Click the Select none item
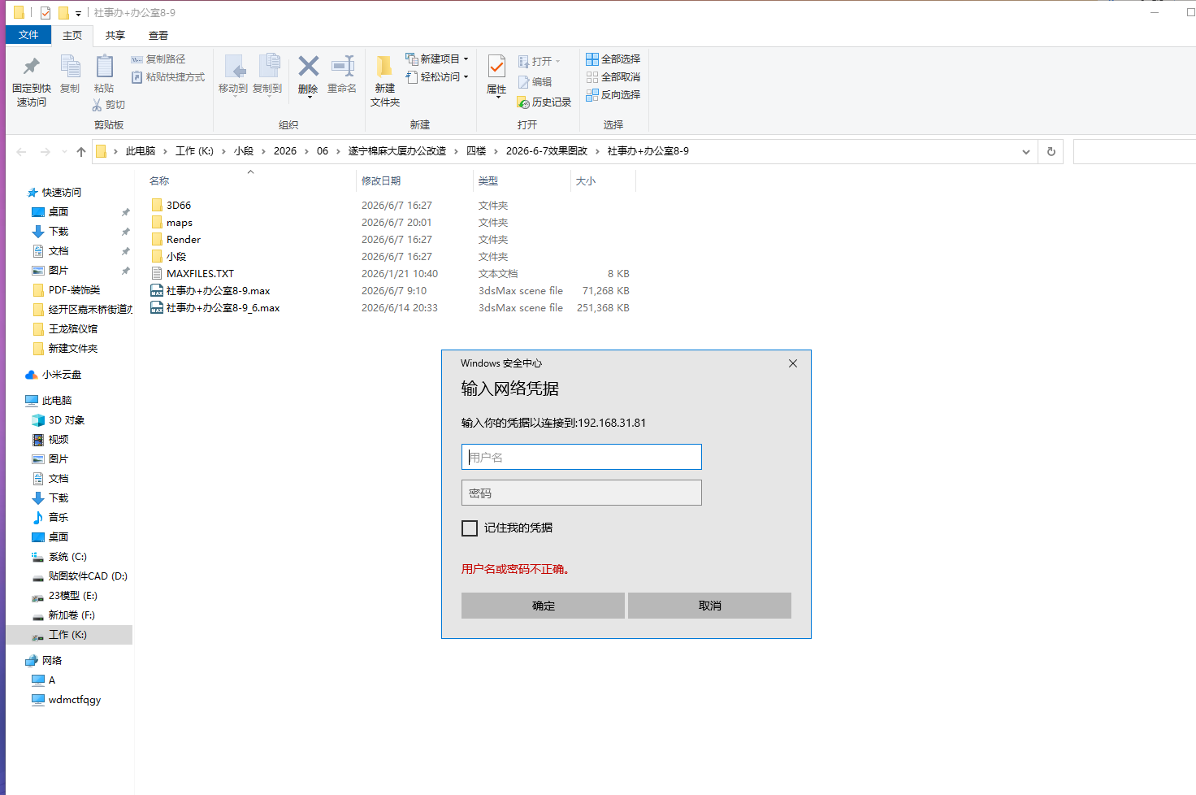 (x=613, y=77)
